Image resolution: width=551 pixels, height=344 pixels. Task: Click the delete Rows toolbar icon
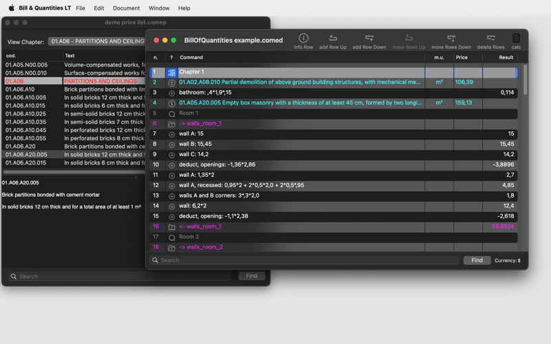pos(490,38)
